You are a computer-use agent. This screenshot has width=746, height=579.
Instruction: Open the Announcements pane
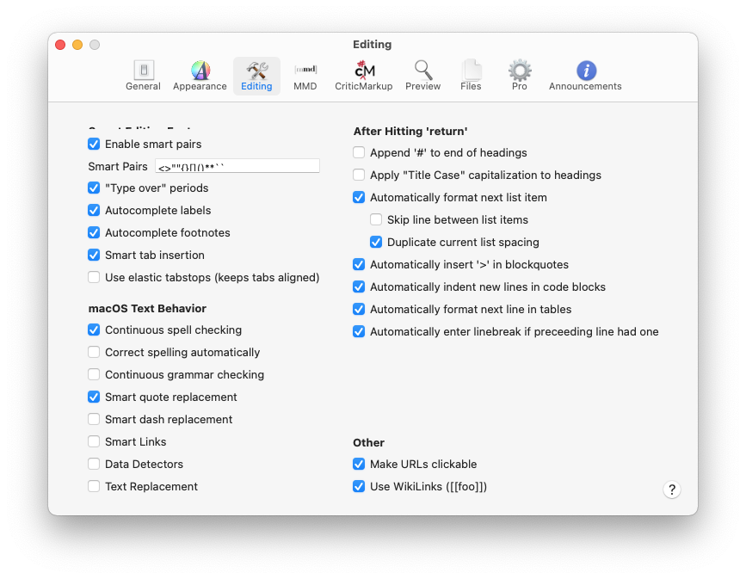click(x=585, y=76)
